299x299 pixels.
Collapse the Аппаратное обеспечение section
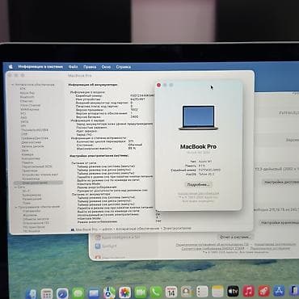point(13,85)
